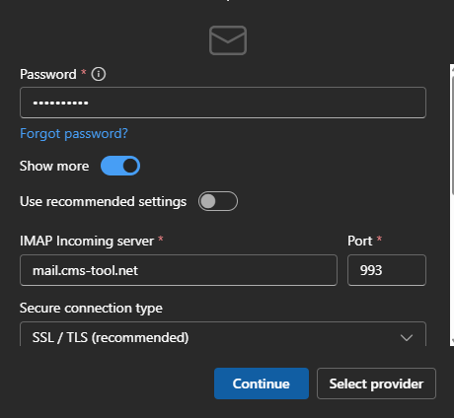Image resolution: width=454 pixels, height=418 pixels.
Task: Click the Password field label
Action: pyautogui.click(x=48, y=74)
